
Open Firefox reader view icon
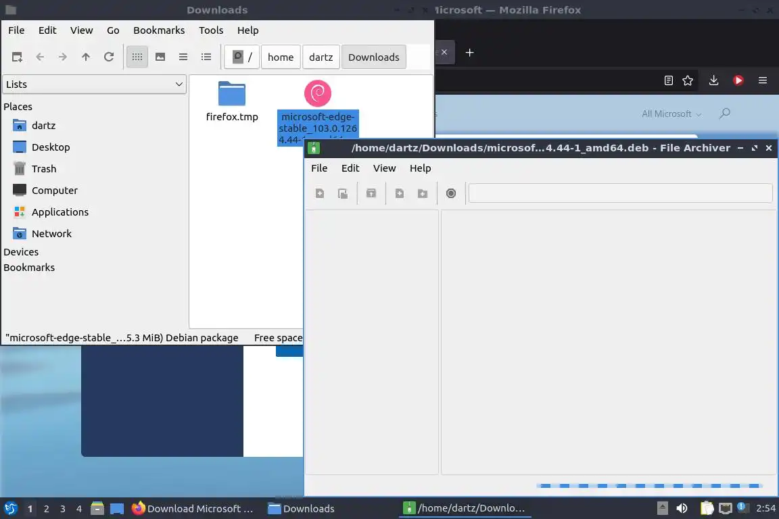[669, 80]
